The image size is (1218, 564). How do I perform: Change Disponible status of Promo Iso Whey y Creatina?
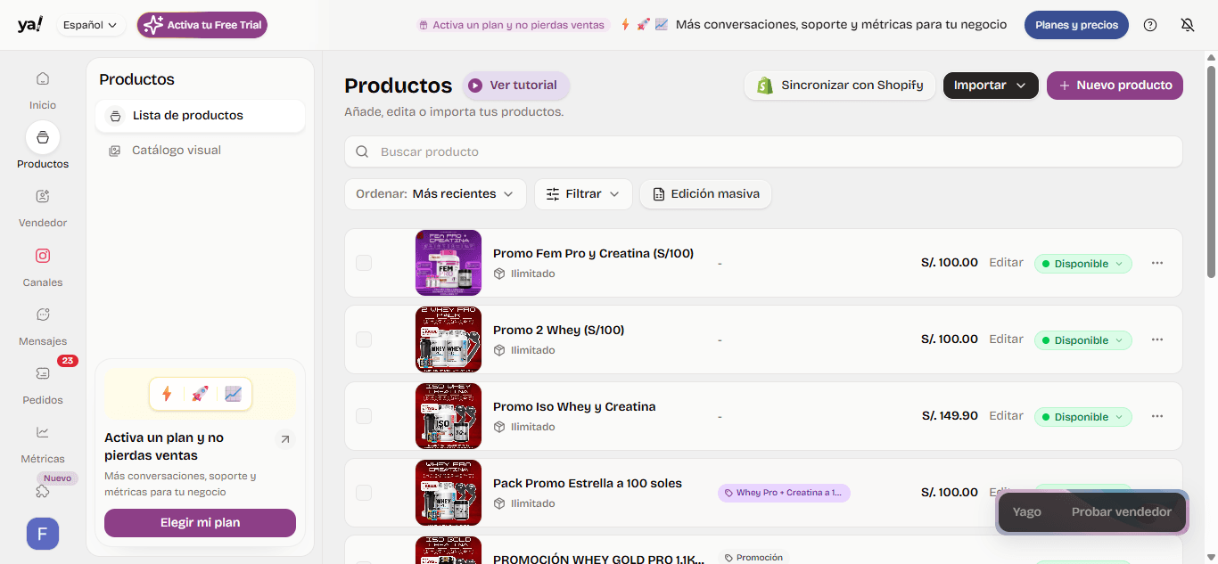[1083, 417]
